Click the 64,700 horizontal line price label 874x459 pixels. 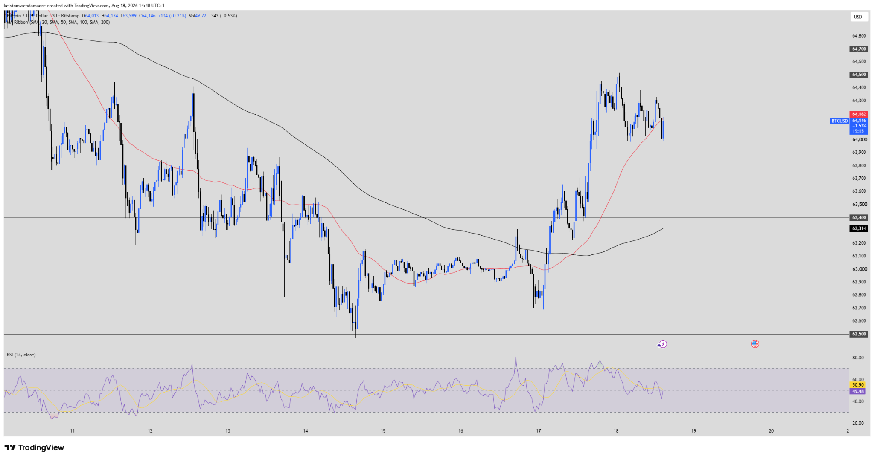[859, 49]
